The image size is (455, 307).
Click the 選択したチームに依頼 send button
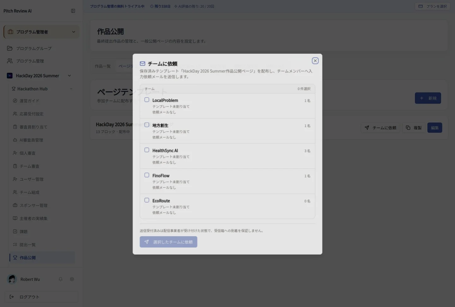coord(168,242)
